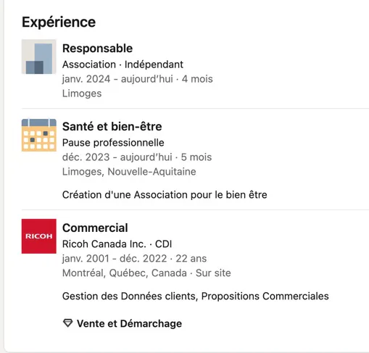The height and width of the screenshot is (353, 369).
Task: Click the Expérience section heading
Action: tap(59, 22)
